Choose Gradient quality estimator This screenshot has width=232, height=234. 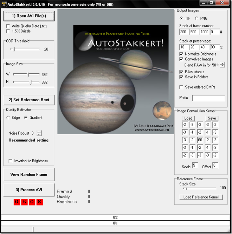pos(26,117)
